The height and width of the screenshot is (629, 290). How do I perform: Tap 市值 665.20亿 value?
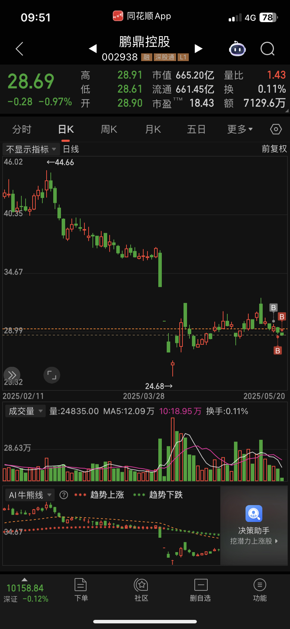coord(183,75)
